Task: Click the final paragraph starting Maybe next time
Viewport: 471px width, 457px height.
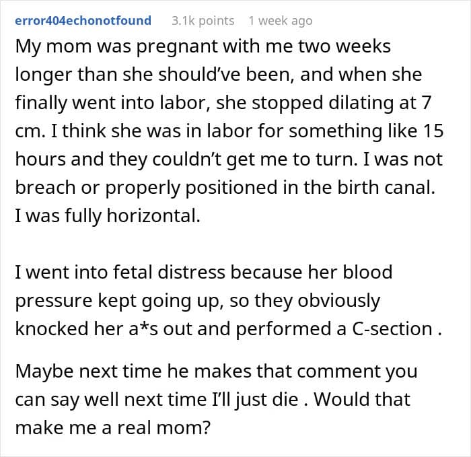Action: click(x=216, y=399)
